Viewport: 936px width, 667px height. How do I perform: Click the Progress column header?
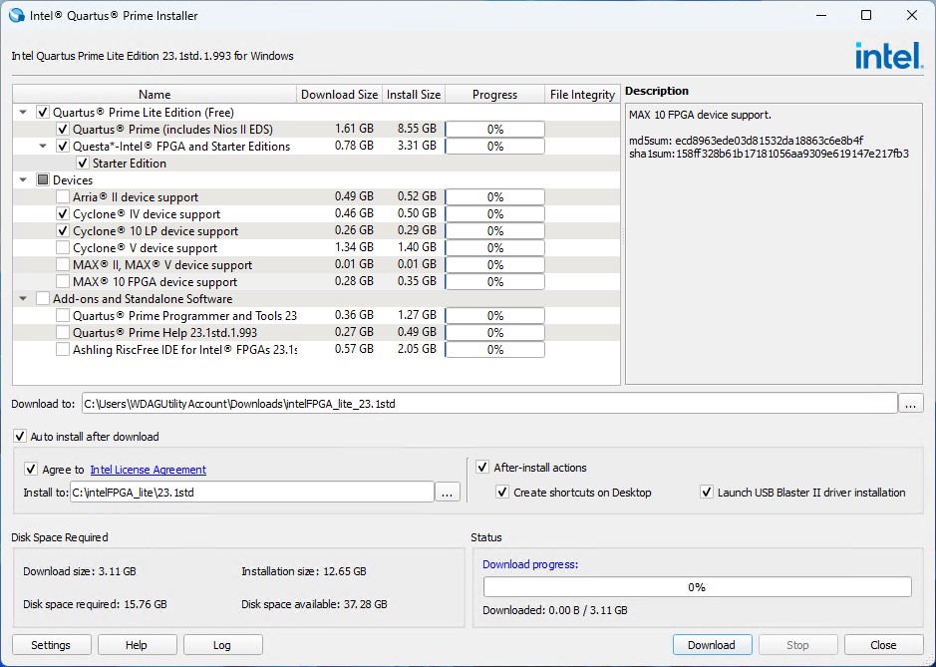[494, 95]
